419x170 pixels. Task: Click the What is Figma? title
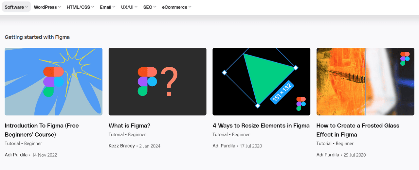(x=129, y=126)
